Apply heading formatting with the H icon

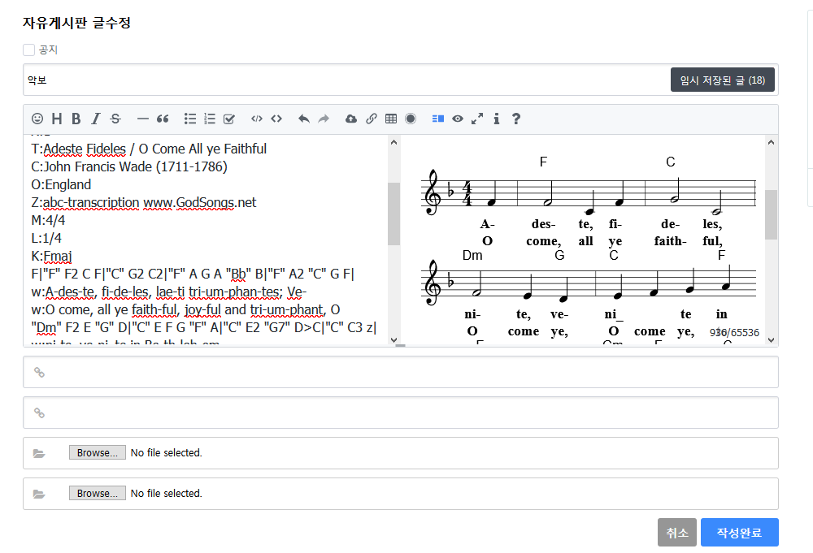pos(57,119)
